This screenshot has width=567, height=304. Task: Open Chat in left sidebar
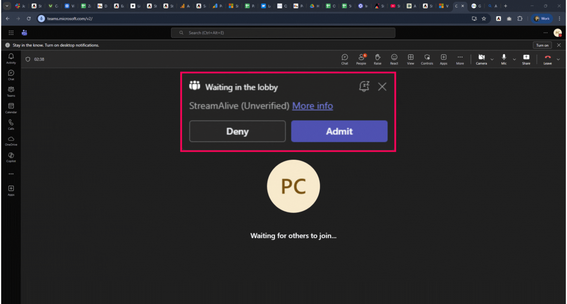click(x=11, y=75)
